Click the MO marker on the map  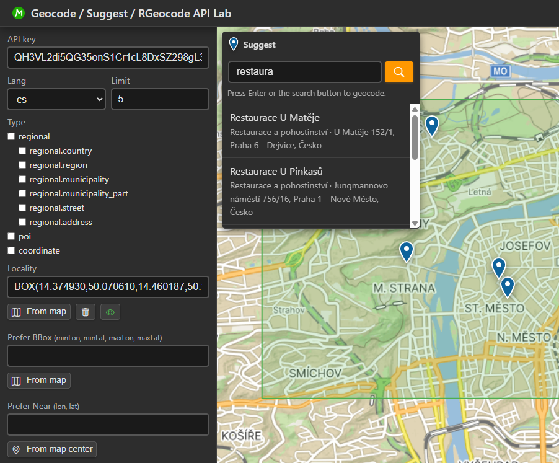pos(500,71)
